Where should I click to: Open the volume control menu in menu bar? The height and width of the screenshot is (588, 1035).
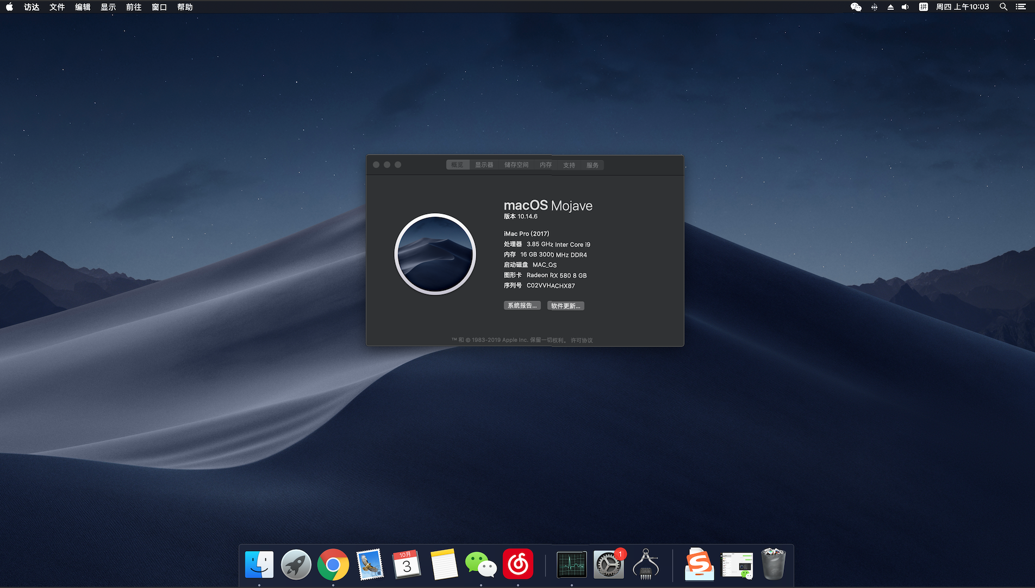905,7
